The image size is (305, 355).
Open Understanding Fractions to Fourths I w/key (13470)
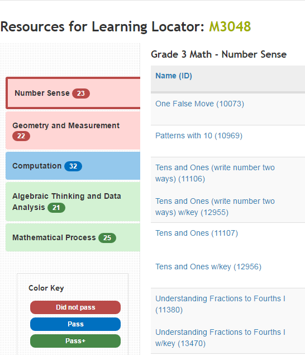click(220, 338)
